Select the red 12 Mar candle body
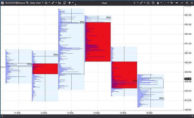 [x=45, y=69]
